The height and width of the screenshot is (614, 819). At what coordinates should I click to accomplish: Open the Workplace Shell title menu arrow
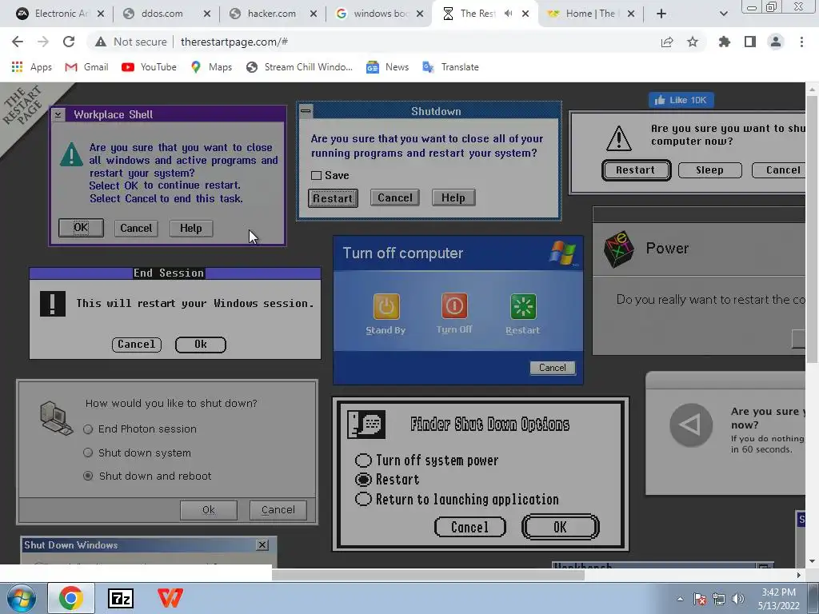58,114
